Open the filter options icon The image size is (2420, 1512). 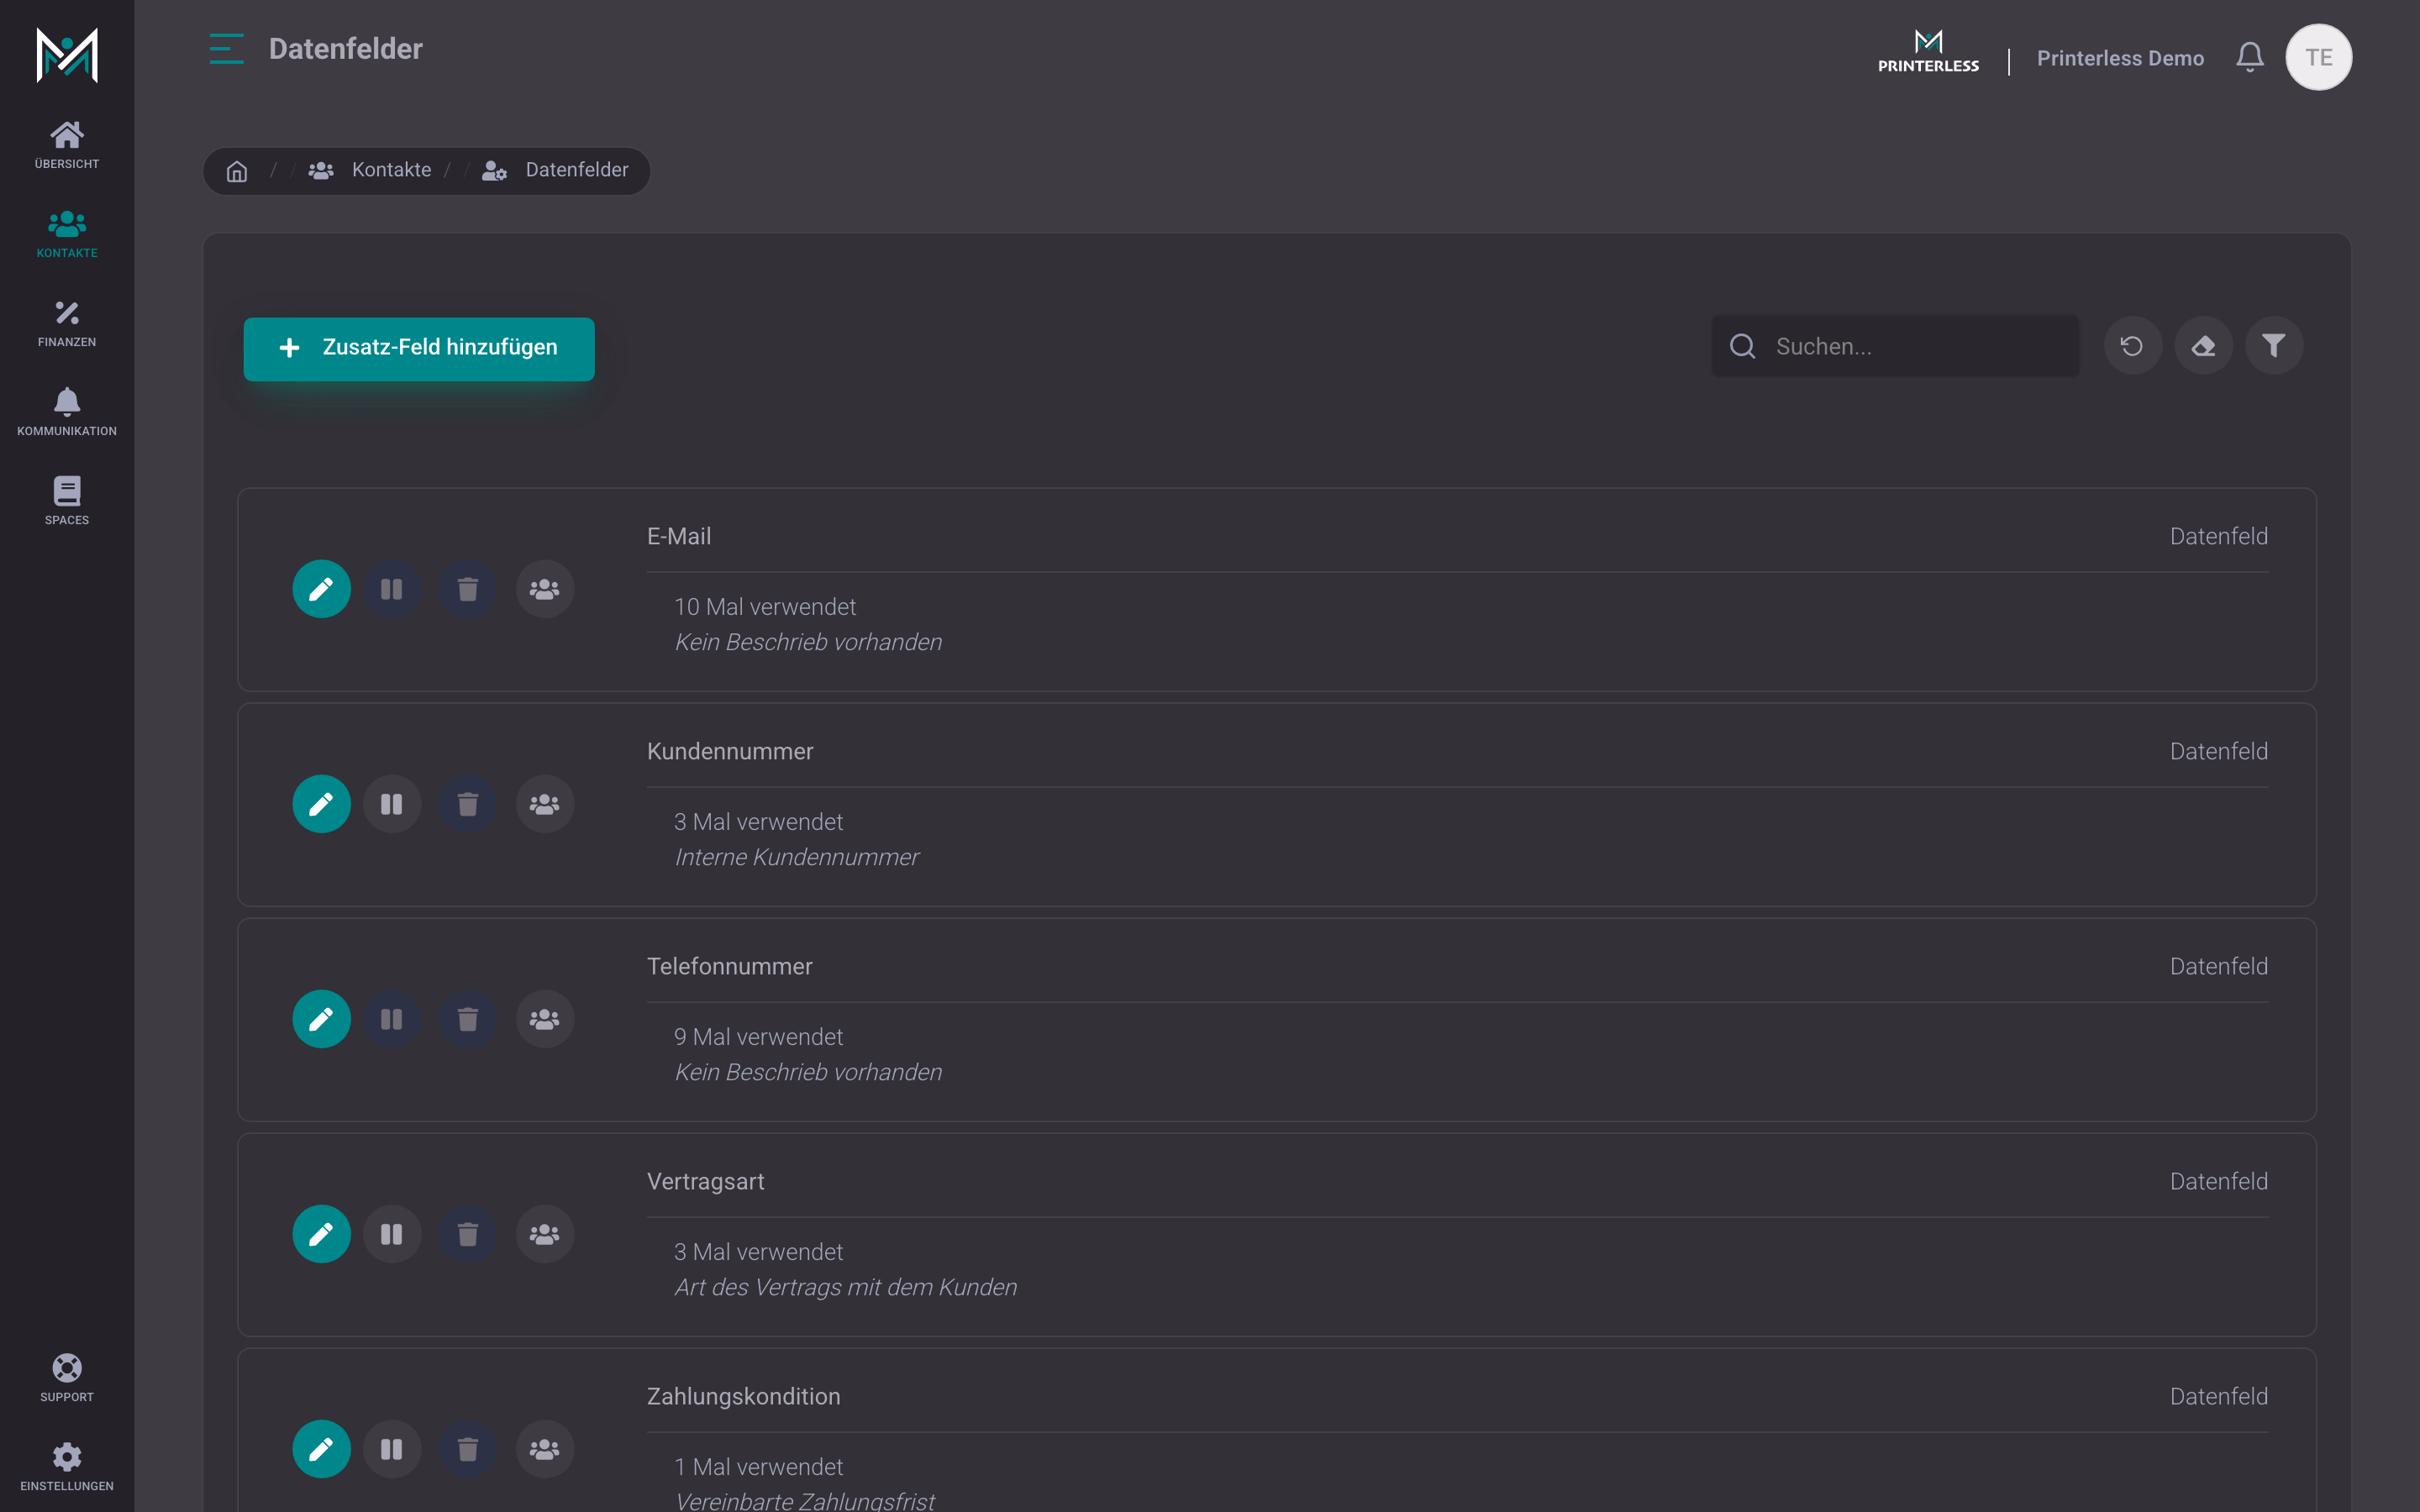point(2274,346)
